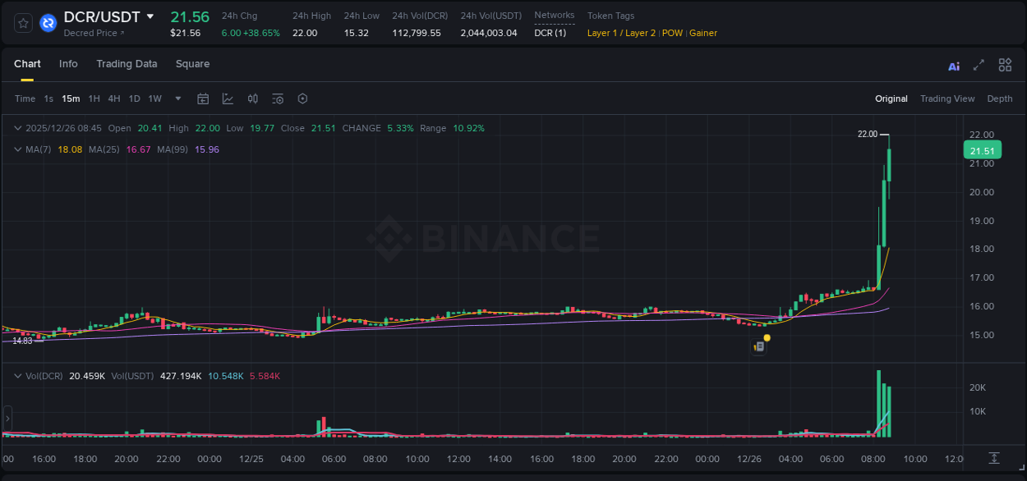Open chart settings via the hexagon gear icon

click(302, 98)
